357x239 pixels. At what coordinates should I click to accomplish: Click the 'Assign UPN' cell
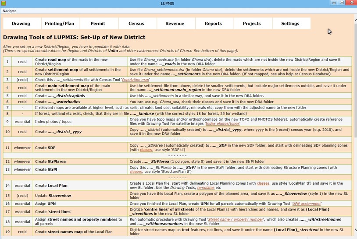pos(80,204)
